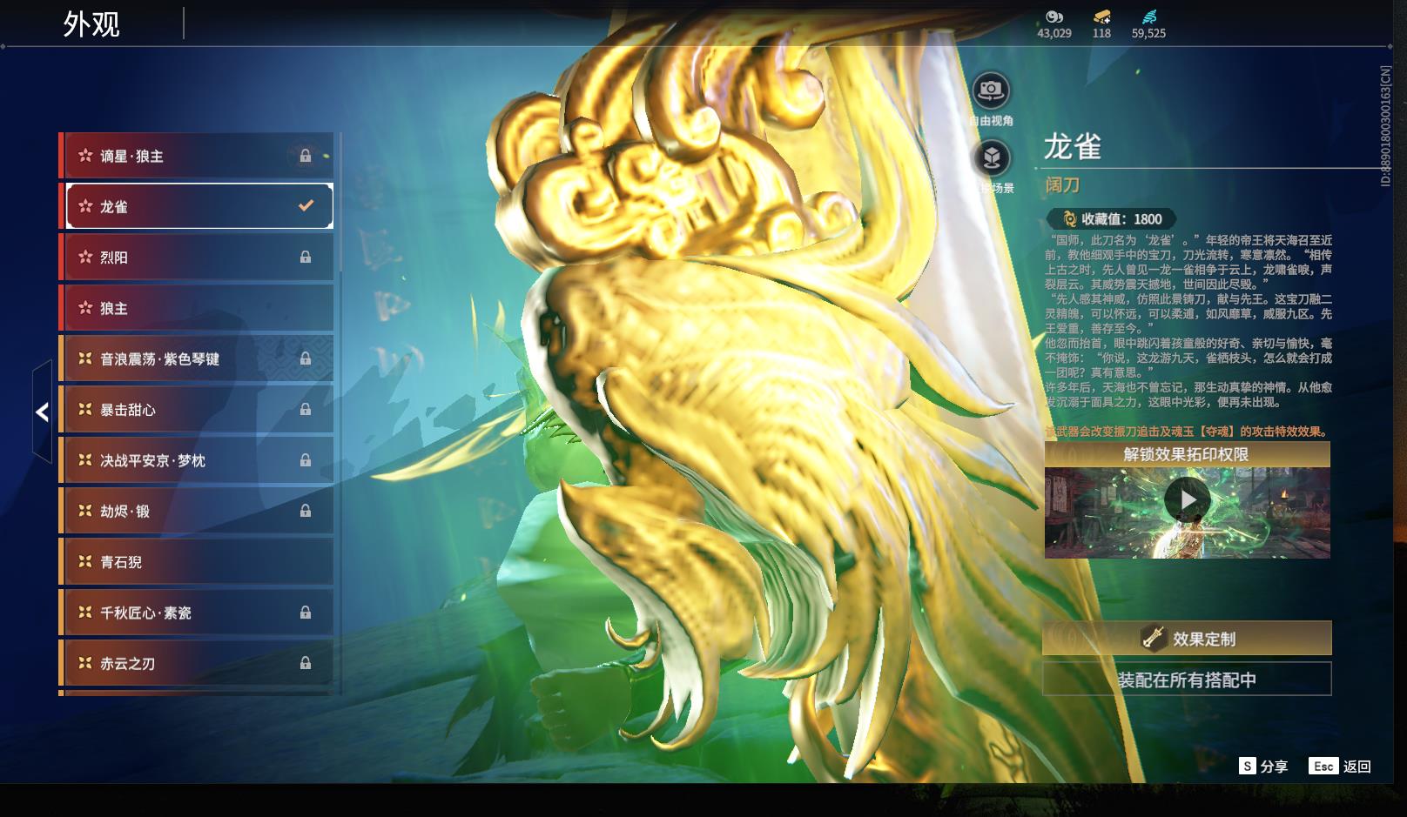
Task: Click the lock icon on 赤云之刃
Action: [306, 664]
